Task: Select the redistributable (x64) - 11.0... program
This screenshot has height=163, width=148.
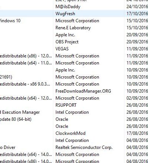Action: coord(26,63)
